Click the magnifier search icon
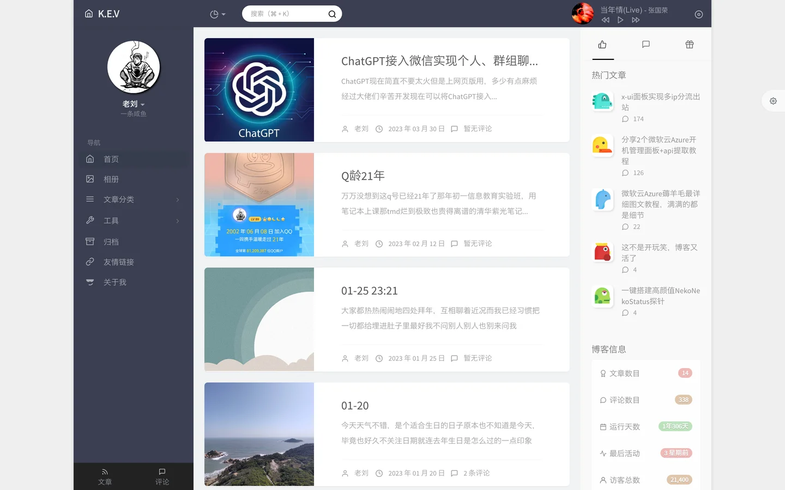The height and width of the screenshot is (490, 785). pyautogui.click(x=332, y=14)
